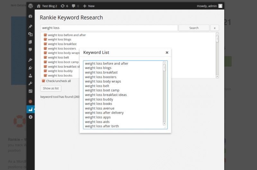The image size is (257, 170).
Task: Click 'weight loss avenue' in Keyword List
Action: click(x=100, y=108)
